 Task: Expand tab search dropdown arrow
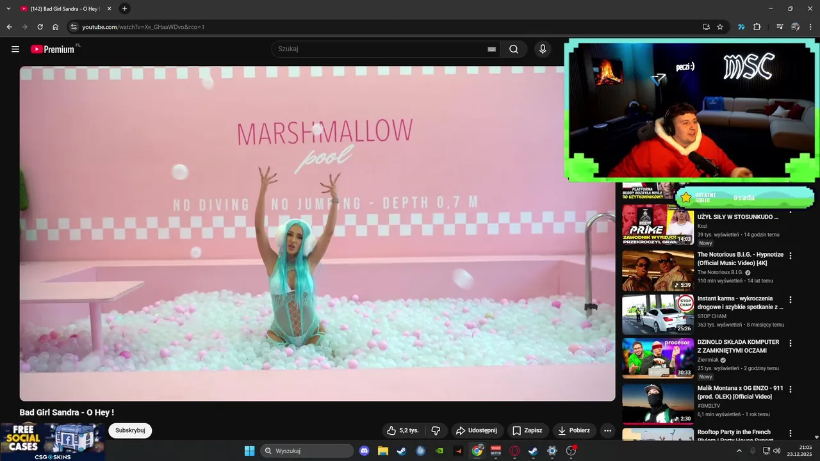coord(8,8)
